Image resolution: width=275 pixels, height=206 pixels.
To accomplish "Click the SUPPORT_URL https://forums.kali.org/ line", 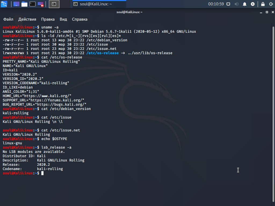I will coord(43,100).
